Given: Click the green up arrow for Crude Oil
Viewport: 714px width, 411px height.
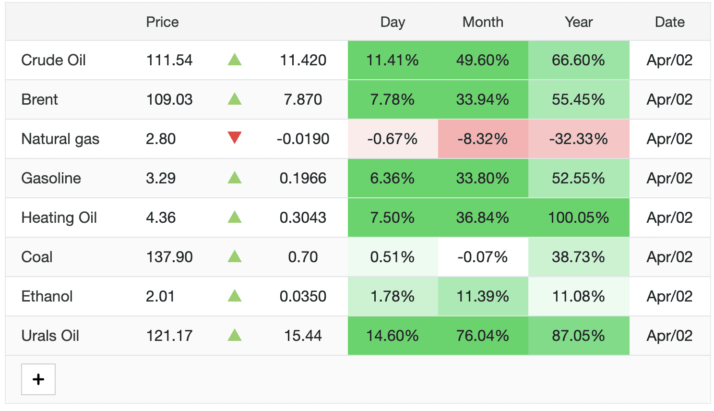Looking at the screenshot, I should tap(234, 60).
